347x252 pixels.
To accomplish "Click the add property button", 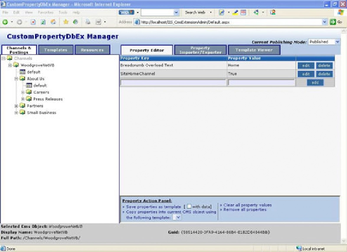I will pos(315,82).
